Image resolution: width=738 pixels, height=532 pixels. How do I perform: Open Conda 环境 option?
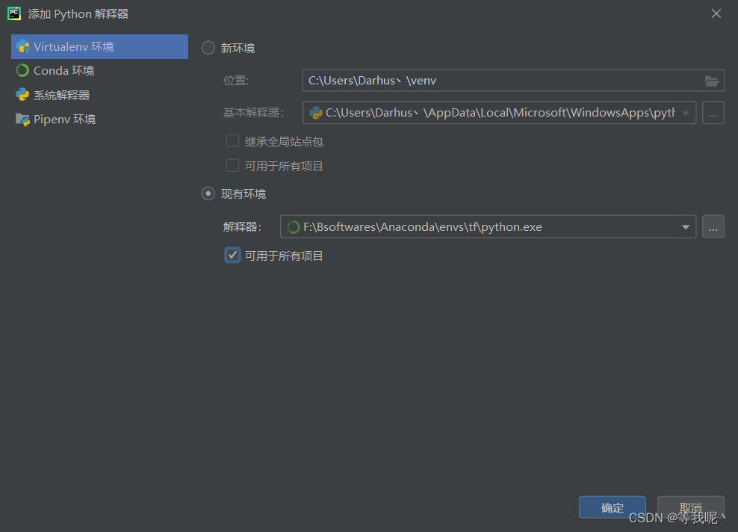[x=99, y=71]
